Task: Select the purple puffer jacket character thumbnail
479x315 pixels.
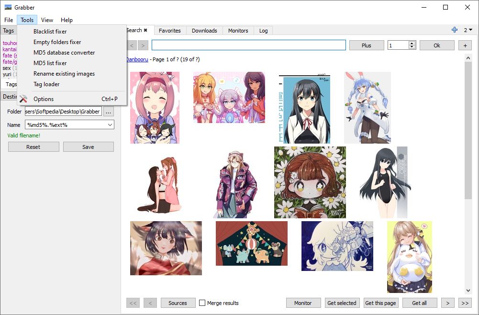Action: (235, 184)
